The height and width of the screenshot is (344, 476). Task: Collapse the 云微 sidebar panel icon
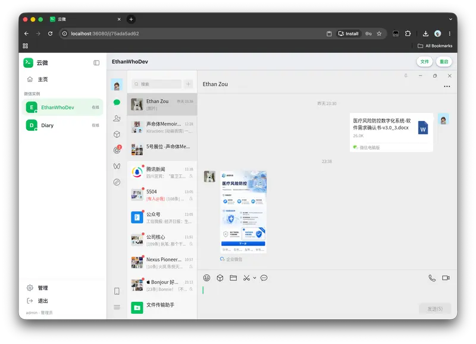[96, 63]
